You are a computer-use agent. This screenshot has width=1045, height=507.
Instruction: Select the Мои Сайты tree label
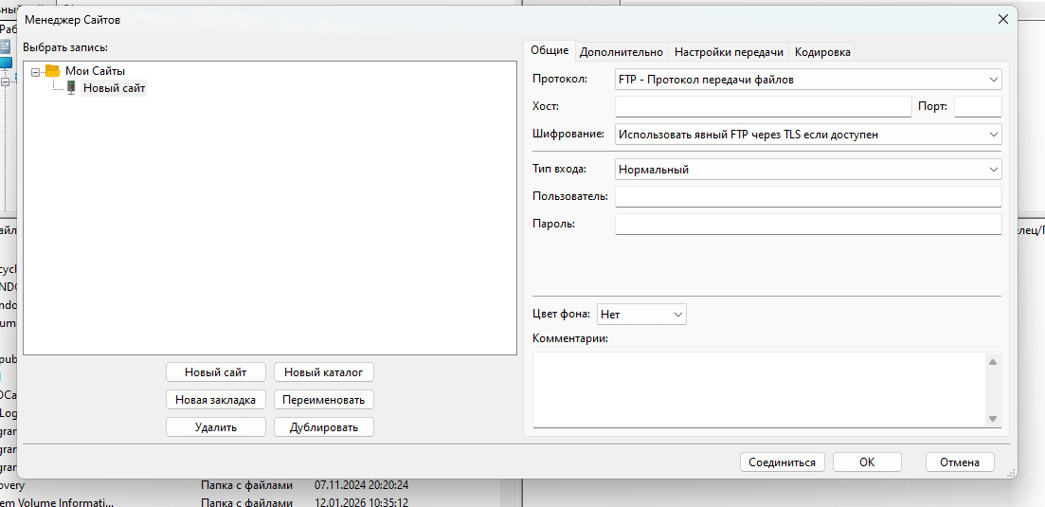(x=96, y=71)
